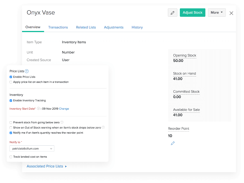This screenshot has height=183, width=244.
Task: Expand Associated Price Lists
Action: 45,166
